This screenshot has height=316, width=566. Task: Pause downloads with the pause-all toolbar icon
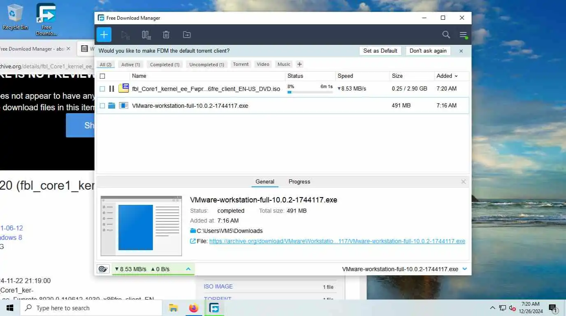[x=146, y=35]
